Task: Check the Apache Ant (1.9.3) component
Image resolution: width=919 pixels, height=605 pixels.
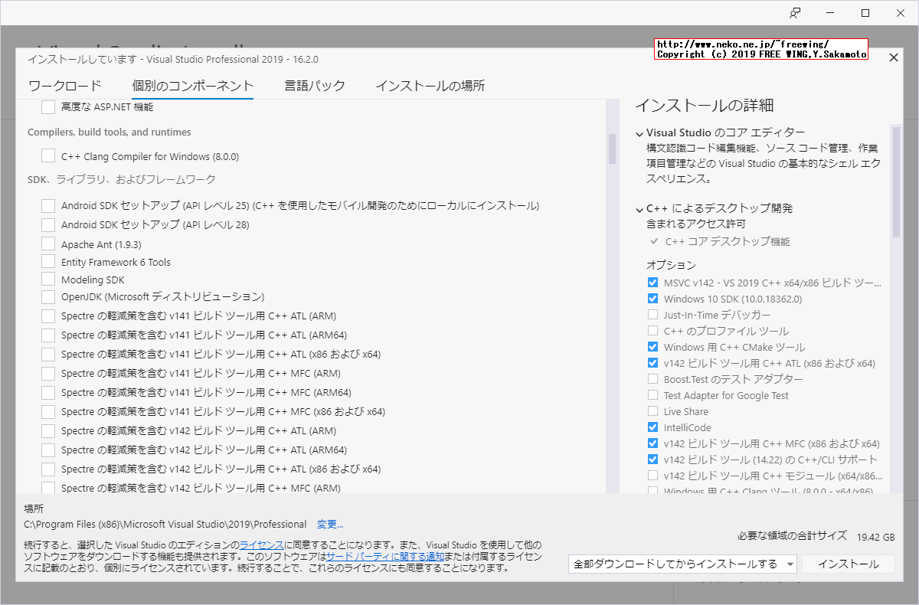Action: point(48,243)
